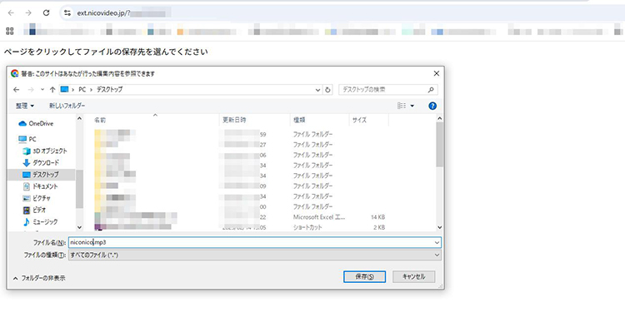Open ダウンロード in navigation pane

point(41,163)
